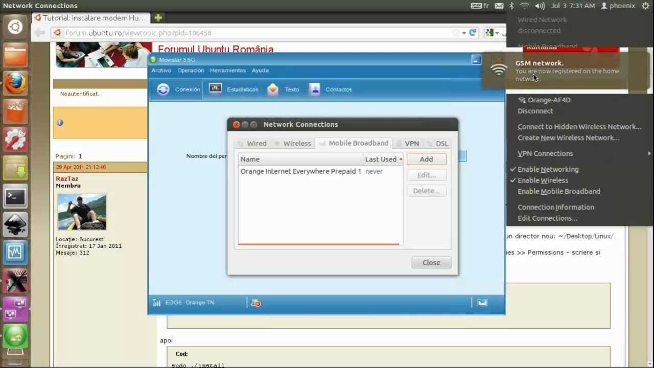
Task: Open the Ayuda menu
Action: (260, 71)
